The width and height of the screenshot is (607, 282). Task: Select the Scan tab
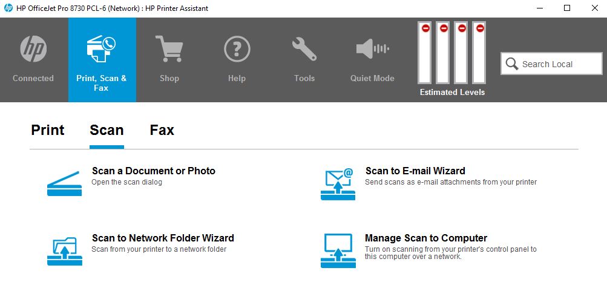tap(107, 130)
